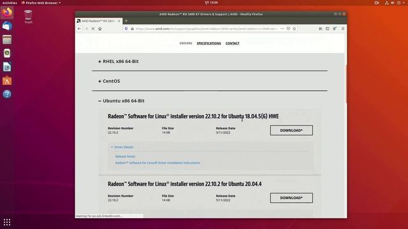This screenshot has height=229, width=408.
Task: Switch to the SPECIFICATIONS page tab
Action: (209, 43)
